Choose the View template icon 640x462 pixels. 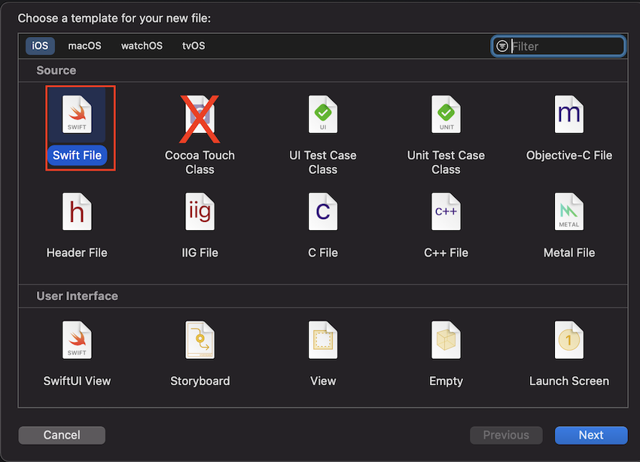[322, 340]
